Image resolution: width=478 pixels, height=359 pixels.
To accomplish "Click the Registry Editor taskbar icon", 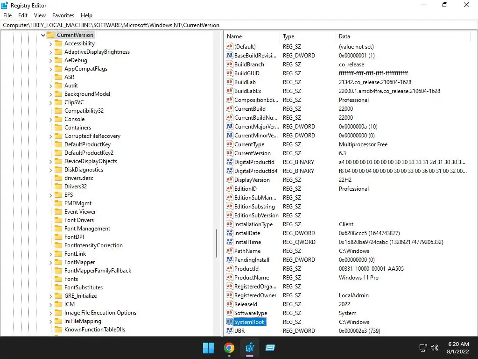I will tap(250, 348).
